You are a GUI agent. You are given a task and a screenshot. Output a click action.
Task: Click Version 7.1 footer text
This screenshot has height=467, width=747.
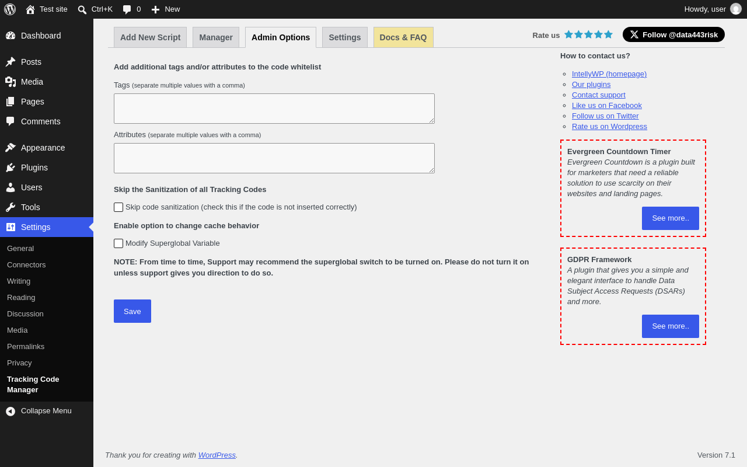[716, 455]
